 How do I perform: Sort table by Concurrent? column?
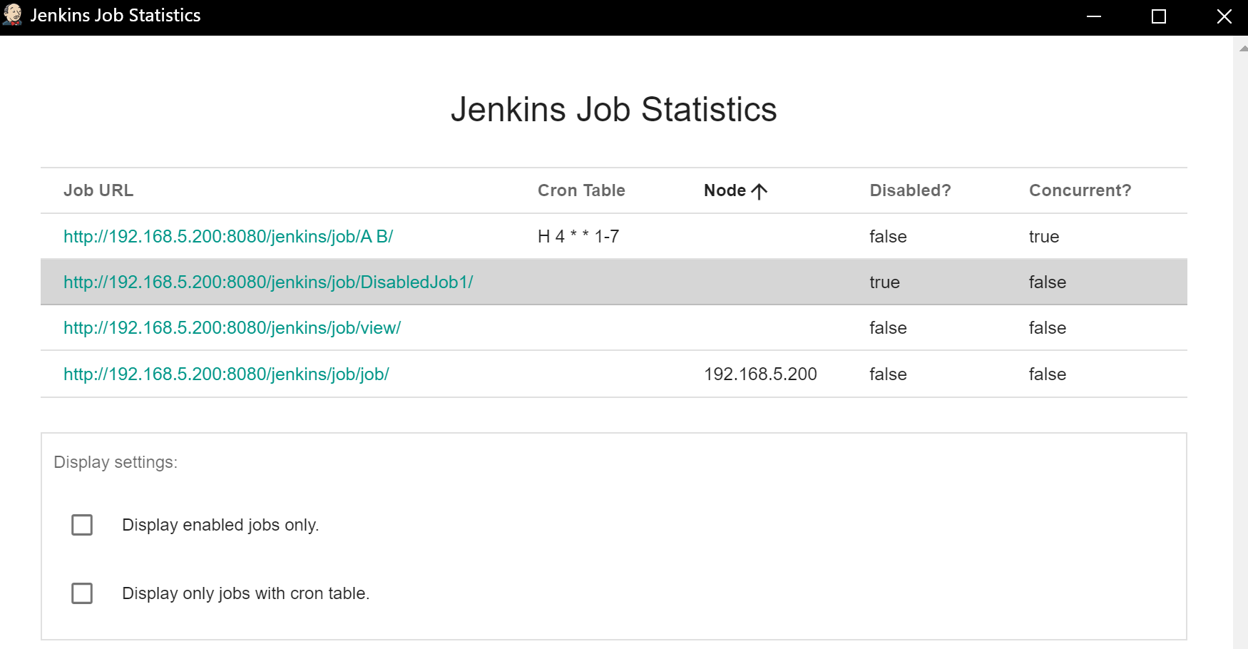(x=1080, y=190)
